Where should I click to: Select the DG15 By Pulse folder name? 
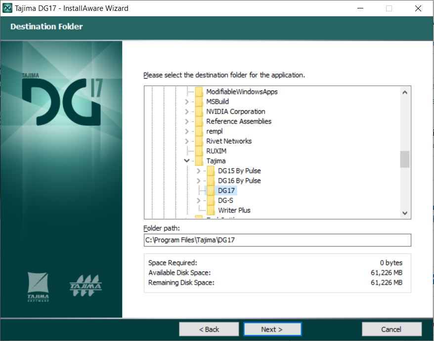tap(239, 171)
